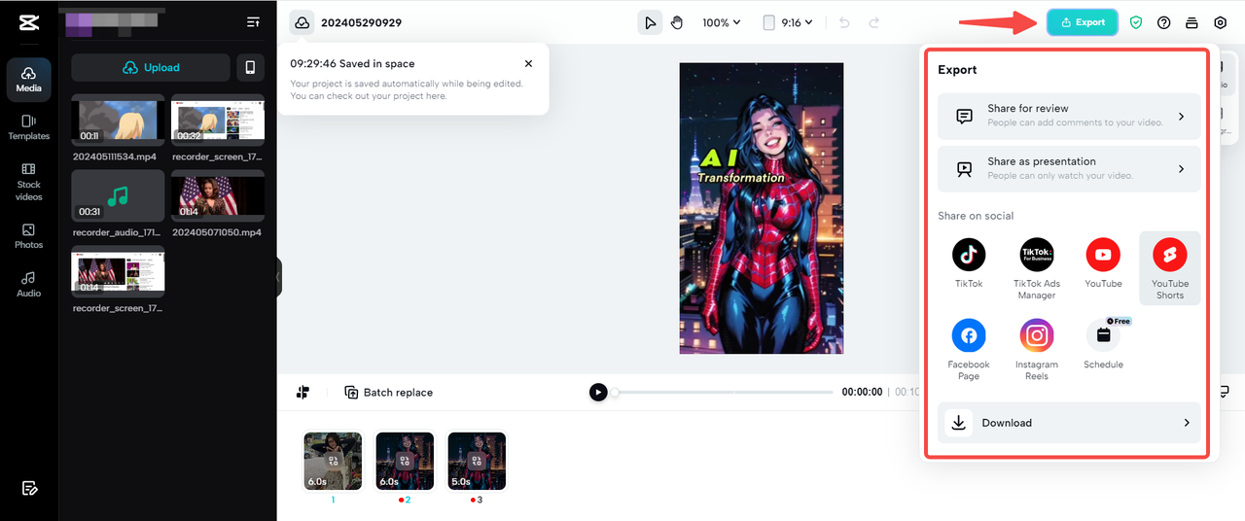Select the 00:32 recorder_screen video thumbnail
1245x521 pixels.
pyautogui.click(x=218, y=121)
